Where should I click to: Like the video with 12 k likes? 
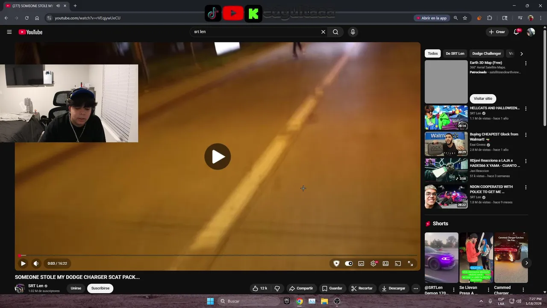click(x=260, y=288)
